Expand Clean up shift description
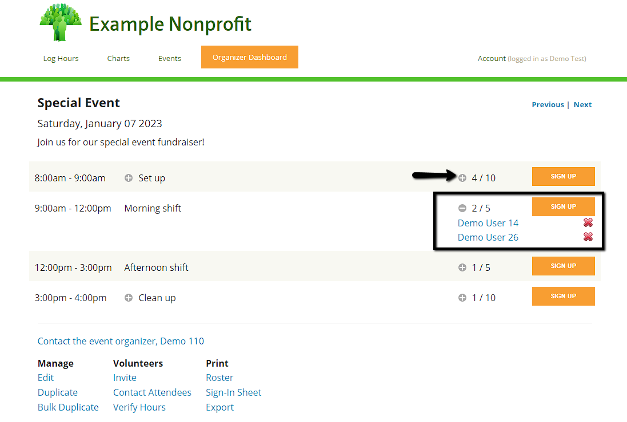This screenshot has width=627, height=422. 129,298
